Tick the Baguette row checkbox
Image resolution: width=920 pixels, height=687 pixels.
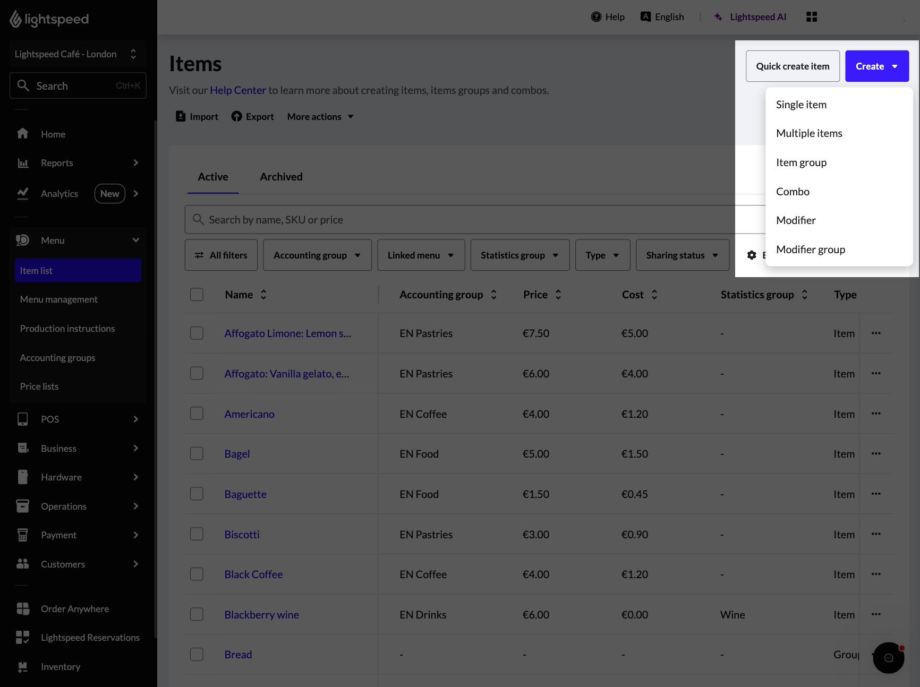click(197, 494)
